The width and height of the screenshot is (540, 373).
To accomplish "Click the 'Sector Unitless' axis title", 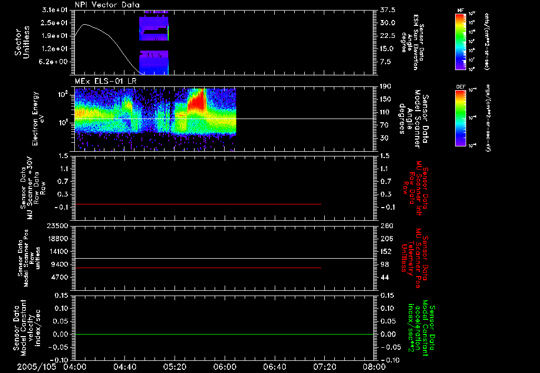I will pos(22,42).
